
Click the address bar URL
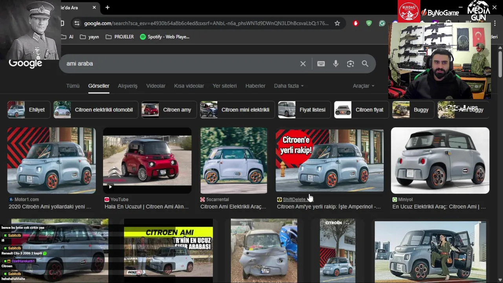pyautogui.click(x=206, y=23)
